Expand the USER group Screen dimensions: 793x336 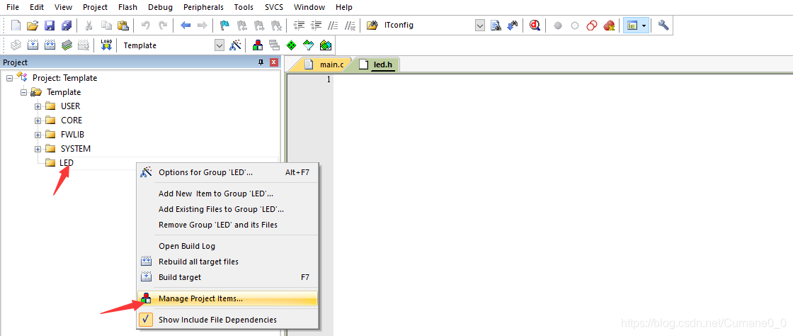[38, 106]
